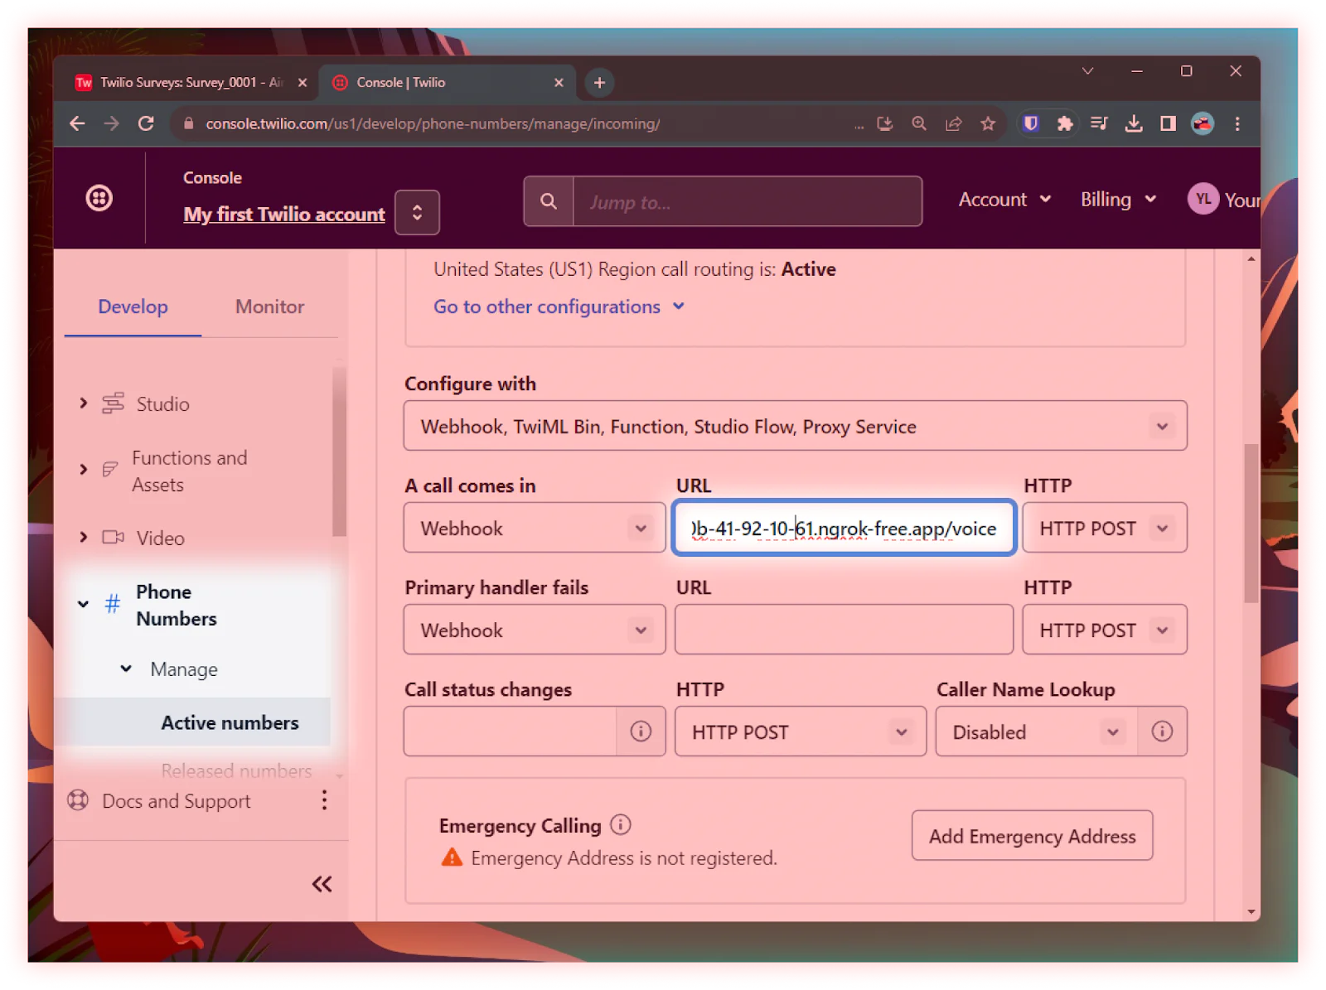This screenshot has width=1326, height=990.
Task: Click the share page icon
Action: pos(953,123)
